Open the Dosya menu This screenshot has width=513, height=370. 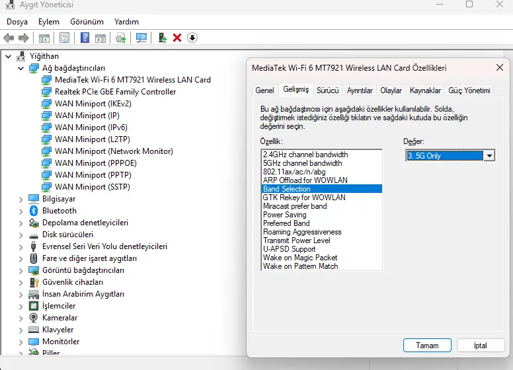[x=17, y=22]
